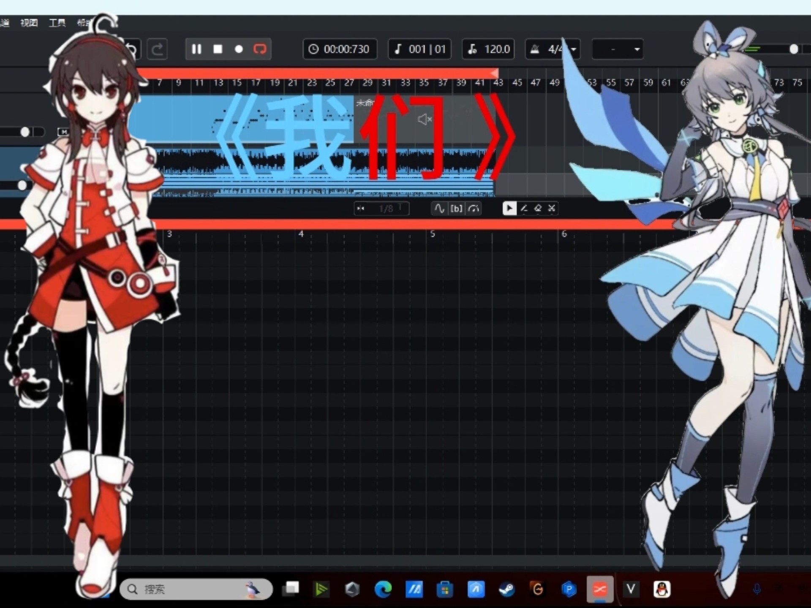Click bar 45 on the timeline ruler
Viewport: 811px width, 608px height.
[517, 83]
